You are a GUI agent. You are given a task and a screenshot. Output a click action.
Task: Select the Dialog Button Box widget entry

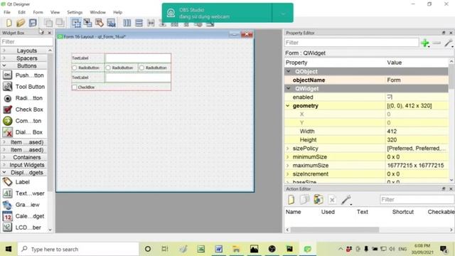23,132
